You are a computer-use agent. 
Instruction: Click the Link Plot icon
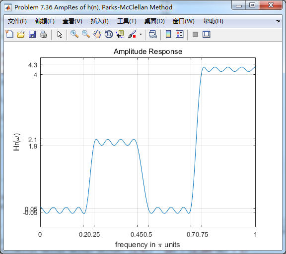152,34
